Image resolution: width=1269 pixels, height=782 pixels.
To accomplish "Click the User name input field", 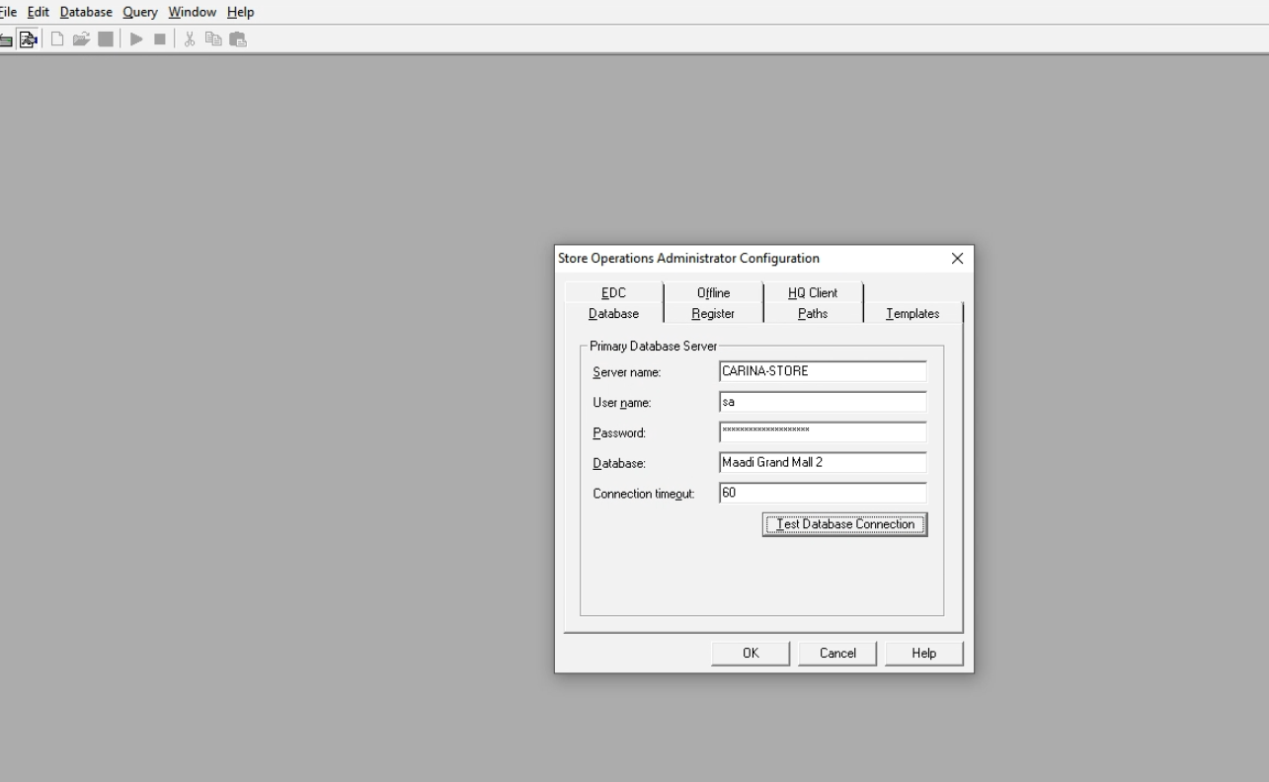I will point(823,402).
